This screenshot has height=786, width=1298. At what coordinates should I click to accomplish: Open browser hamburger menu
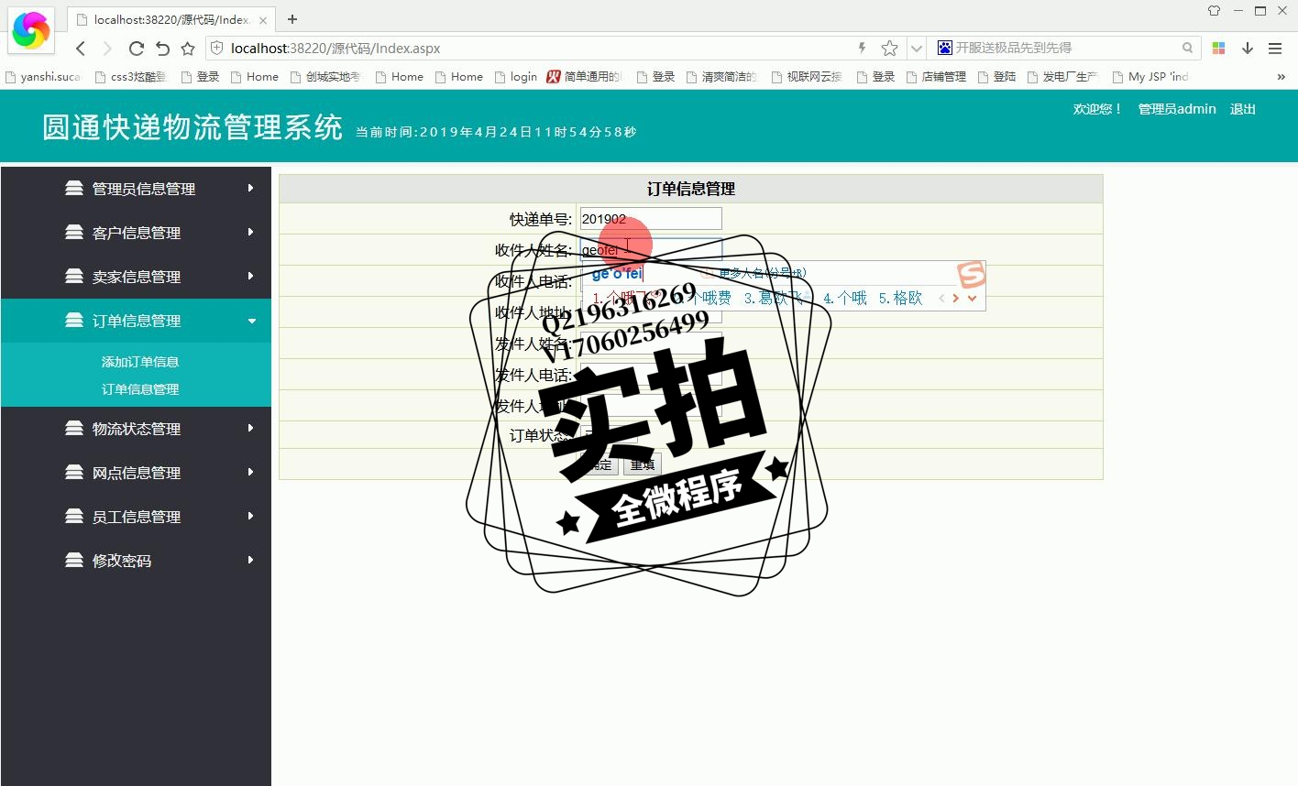point(1275,48)
